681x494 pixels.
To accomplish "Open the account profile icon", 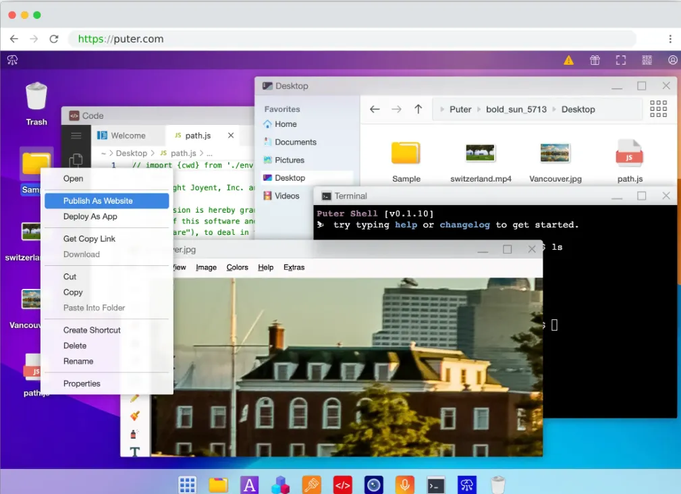I will tap(672, 60).
